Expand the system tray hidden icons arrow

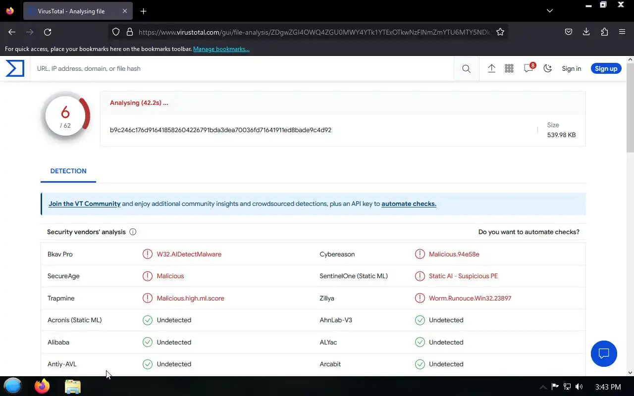[x=543, y=387]
